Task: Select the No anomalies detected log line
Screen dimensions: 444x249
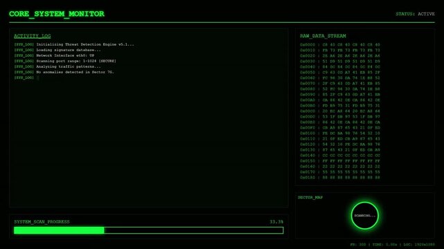Action: click(x=64, y=72)
